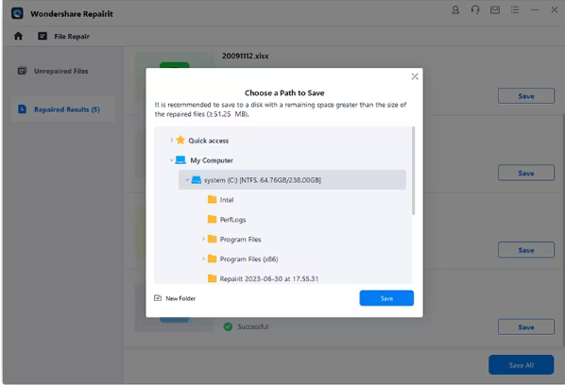Close the Choose a Path dialog
Viewport: 565px width, 385px height.
(x=415, y=76)
